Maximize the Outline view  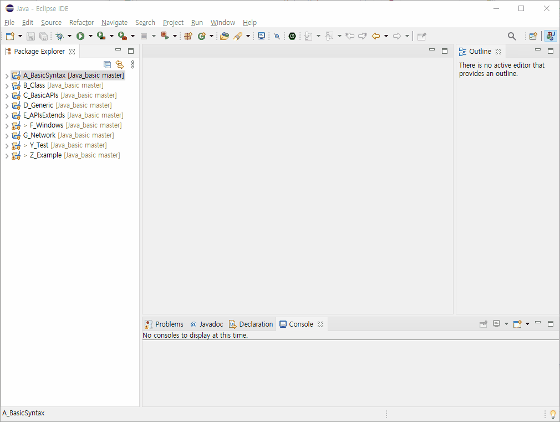[551, 51]
